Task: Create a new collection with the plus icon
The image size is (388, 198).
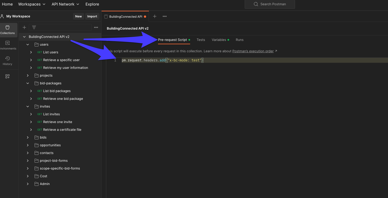Action: point(24,27)
